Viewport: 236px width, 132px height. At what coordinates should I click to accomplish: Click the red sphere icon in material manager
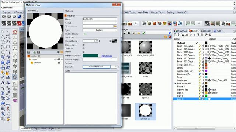coord(170,37)
